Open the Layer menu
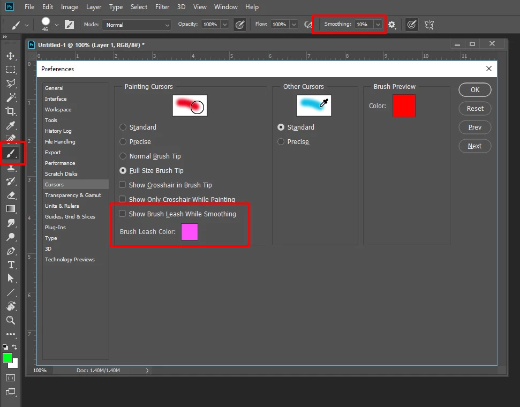The image size is (520, 407). pyautogui.click(x=94, y=6)
